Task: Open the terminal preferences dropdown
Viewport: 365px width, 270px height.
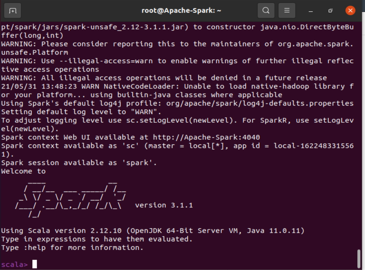Action: [287, 10]
